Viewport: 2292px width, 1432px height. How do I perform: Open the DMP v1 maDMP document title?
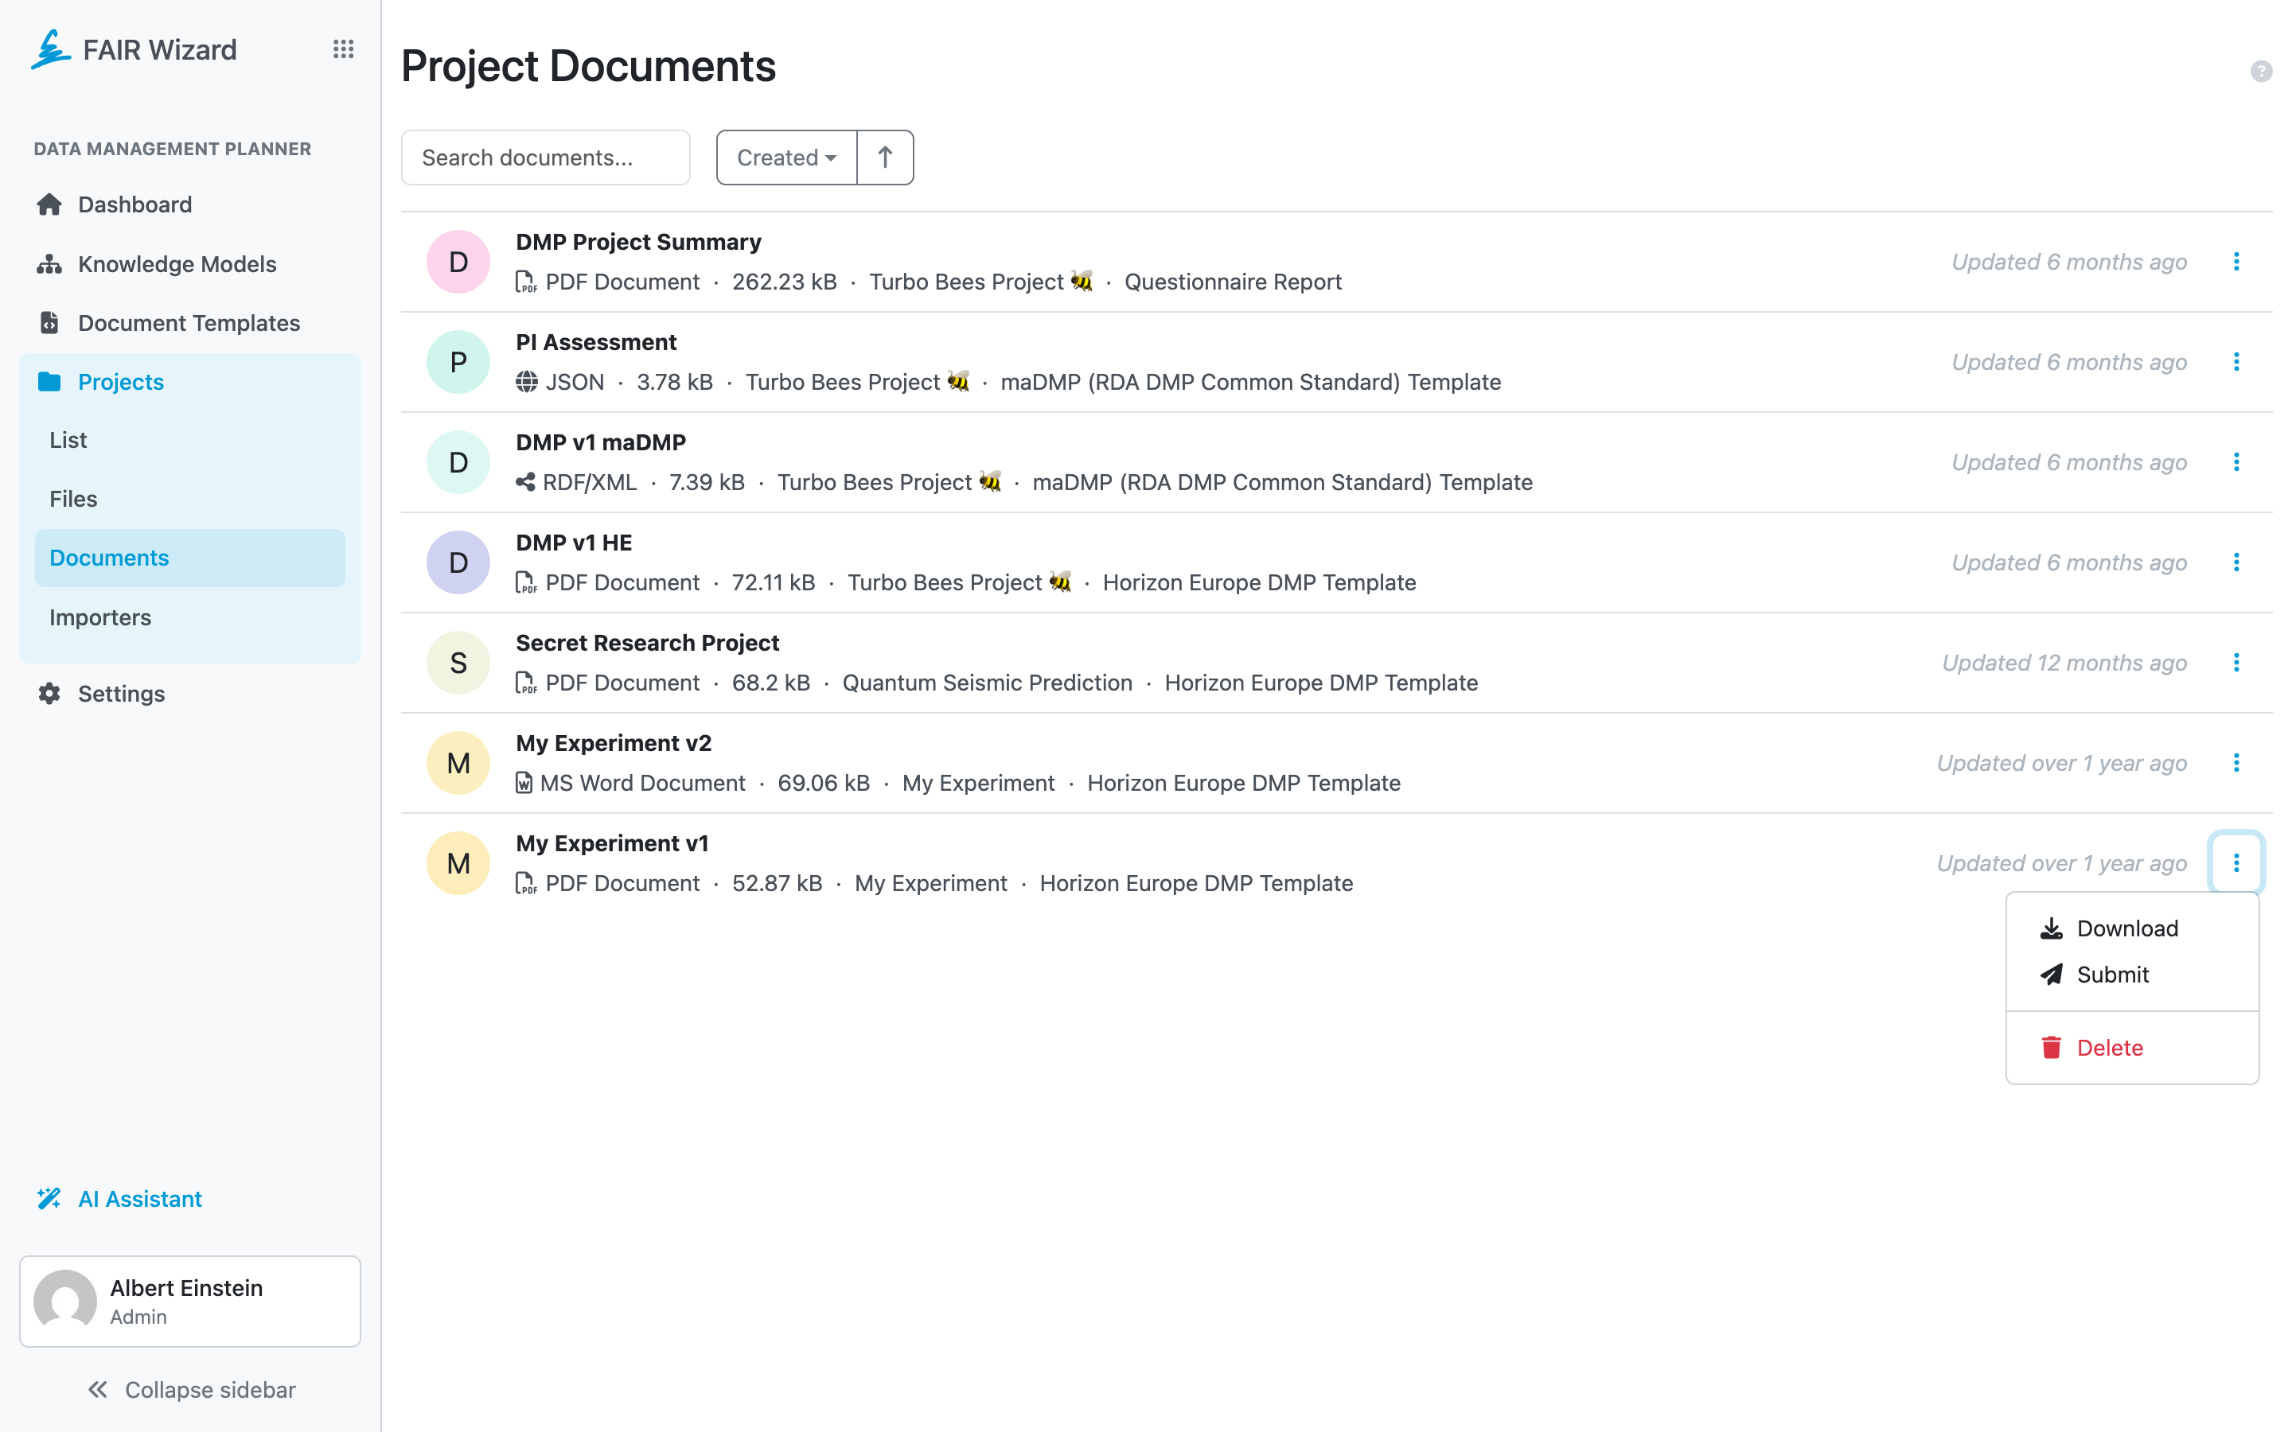click(601, 442)
